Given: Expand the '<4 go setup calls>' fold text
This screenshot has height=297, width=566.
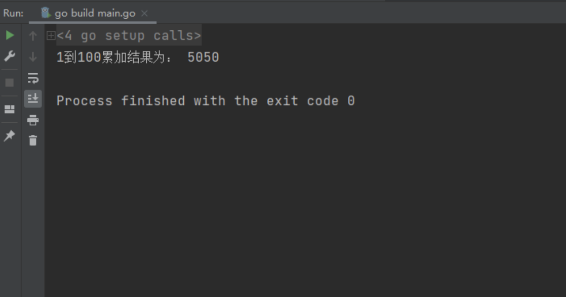Looking at the screenshot, I should [x=129, y=35].
